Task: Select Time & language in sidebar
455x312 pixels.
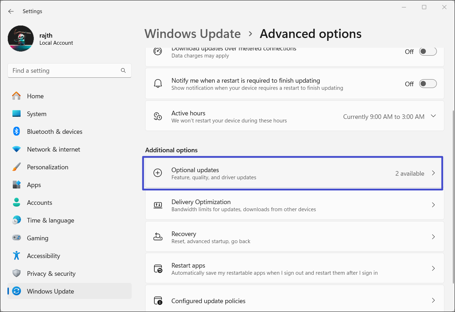Action: [x=50, y=220]
